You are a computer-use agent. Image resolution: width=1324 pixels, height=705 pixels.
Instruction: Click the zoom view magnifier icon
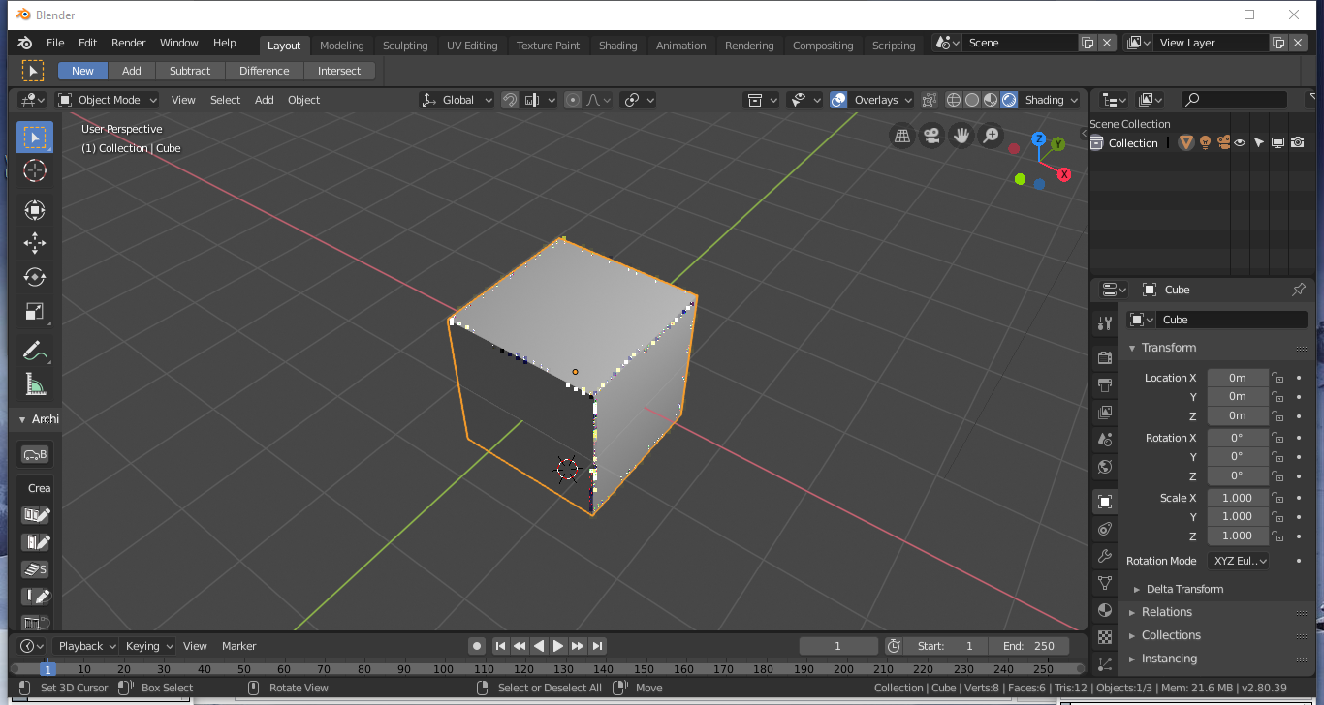click(990, 136)
